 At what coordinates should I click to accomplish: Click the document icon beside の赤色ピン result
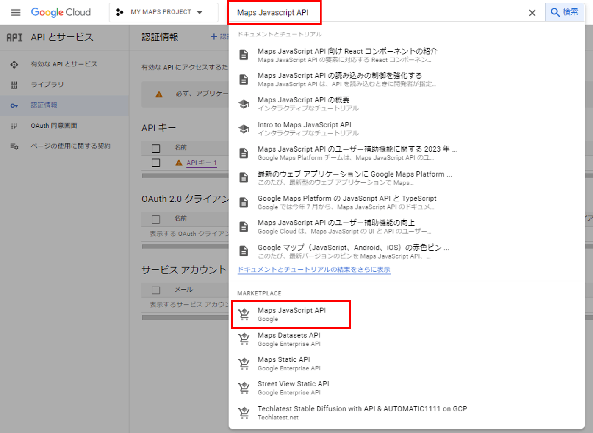pyautogui.click(x=244, y=251)
